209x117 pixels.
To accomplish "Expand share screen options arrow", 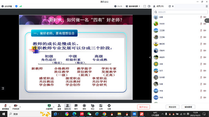I will pos(53,107).
